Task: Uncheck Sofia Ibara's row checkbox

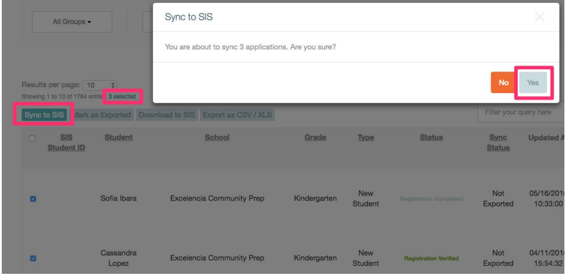Action: (33, 199)
